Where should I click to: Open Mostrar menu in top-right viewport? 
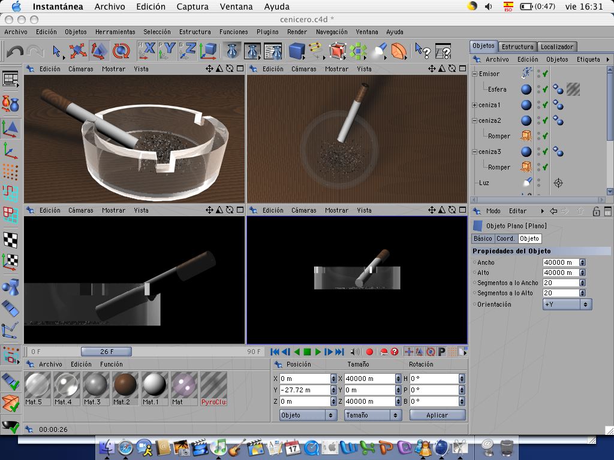point(336,69)
